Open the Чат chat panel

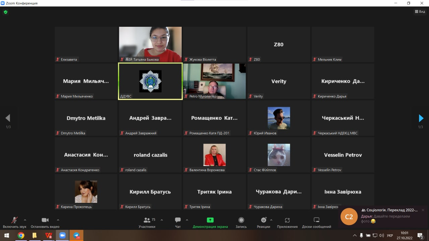click(178, 223)
